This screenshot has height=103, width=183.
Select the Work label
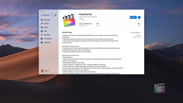coord(46,27)
